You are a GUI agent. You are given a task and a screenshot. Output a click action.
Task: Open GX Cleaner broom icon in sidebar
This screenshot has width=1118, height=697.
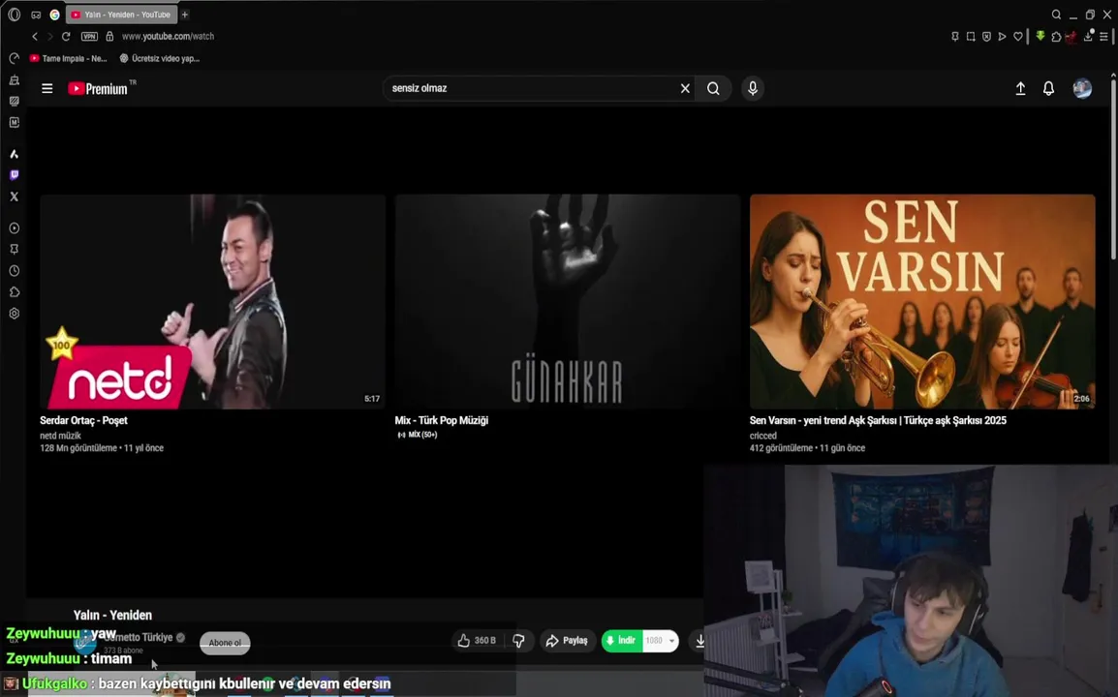[x=15, y=80]
